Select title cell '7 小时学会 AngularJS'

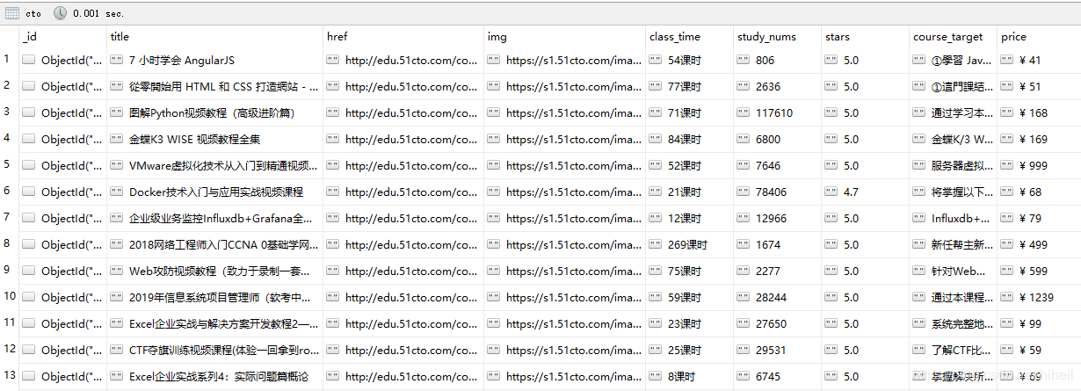coord(214,61)
